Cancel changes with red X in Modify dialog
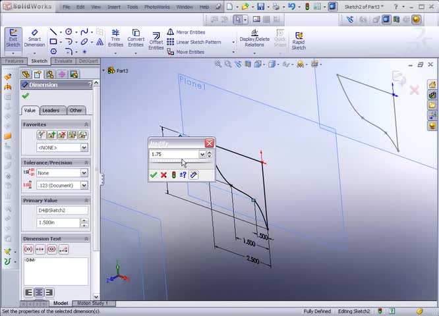This screenshot has height=316, width=439. click(x=163, y=175)
